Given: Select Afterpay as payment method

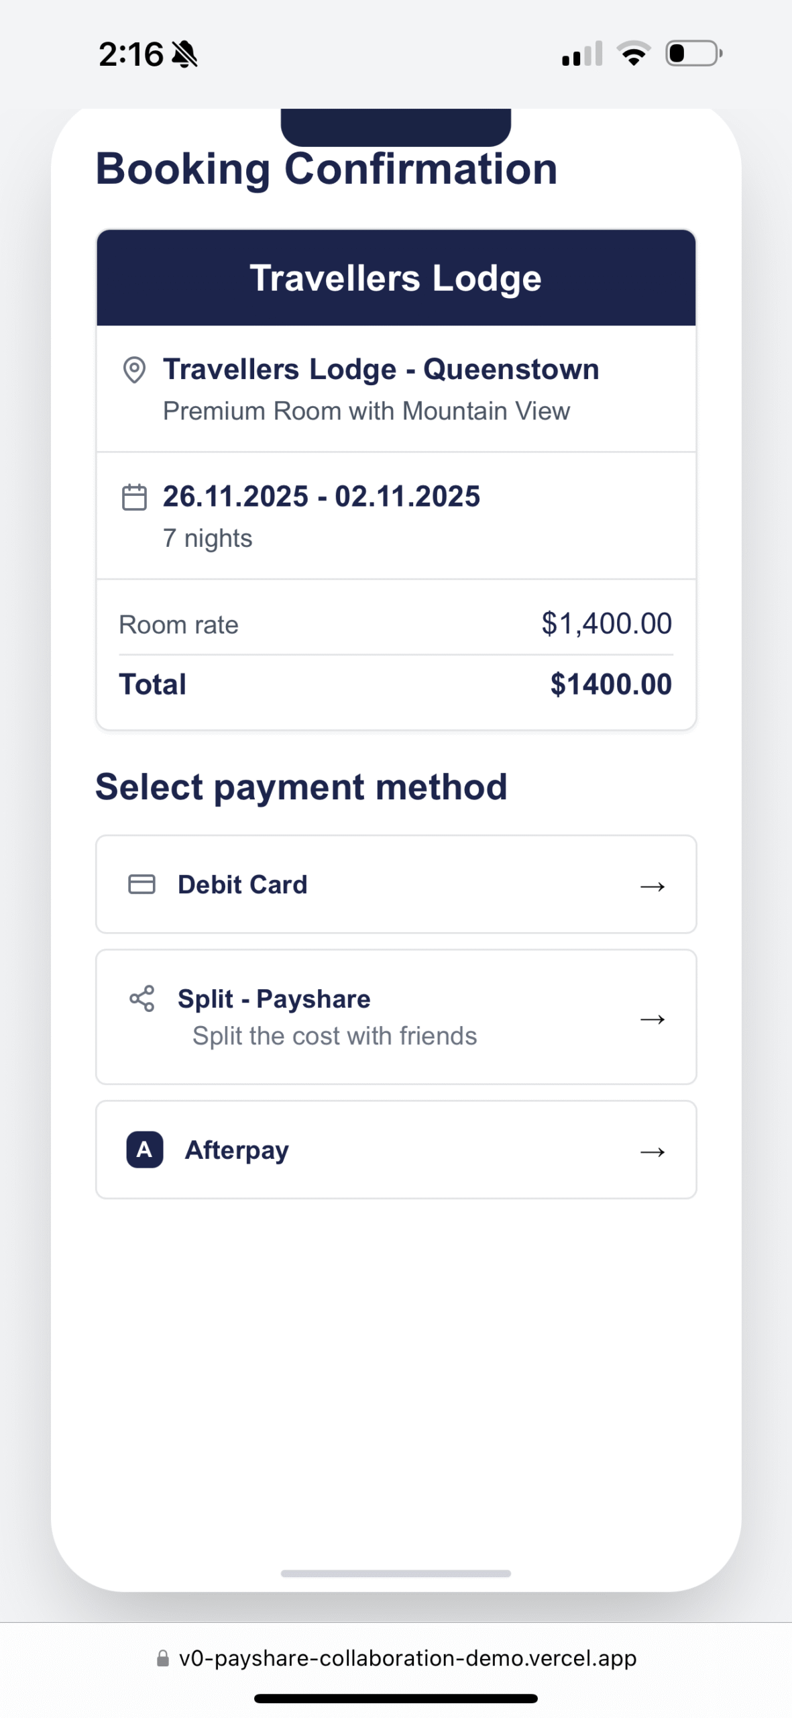Looking at the screenshot, I should pos(396,1149).
